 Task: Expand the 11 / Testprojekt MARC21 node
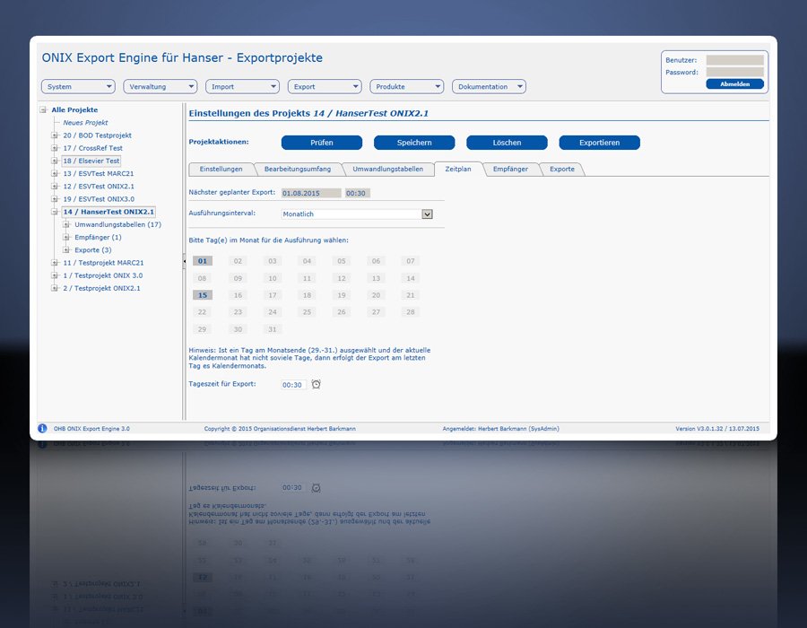pyautogui.click(x=55, y=263)
